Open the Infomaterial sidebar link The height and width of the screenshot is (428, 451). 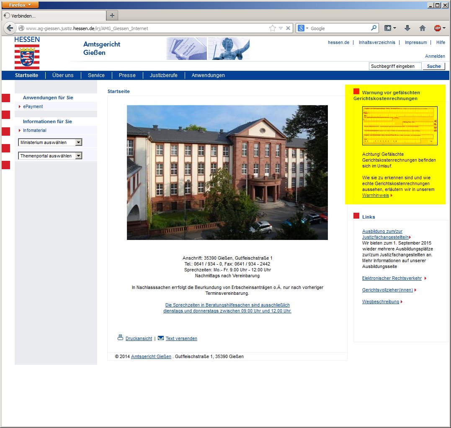[x=34, y=130]
